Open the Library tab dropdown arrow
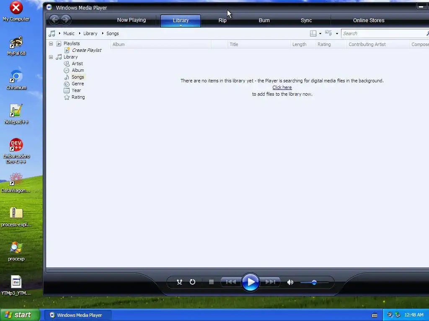Viewport: 429px width, 321px height. tap(181, 25)
